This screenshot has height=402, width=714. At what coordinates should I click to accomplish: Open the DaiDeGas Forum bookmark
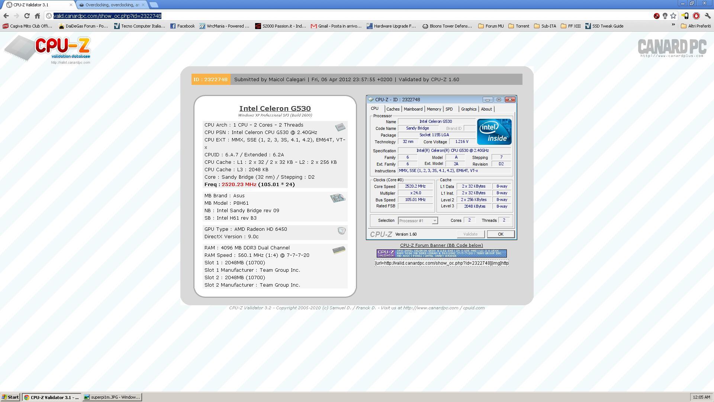tap(83, 26)
